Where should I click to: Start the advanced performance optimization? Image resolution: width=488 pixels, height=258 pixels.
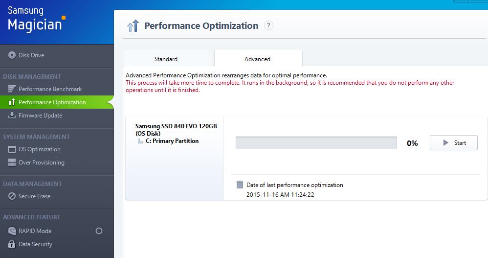pyautogui.click(x=453, y=143)
